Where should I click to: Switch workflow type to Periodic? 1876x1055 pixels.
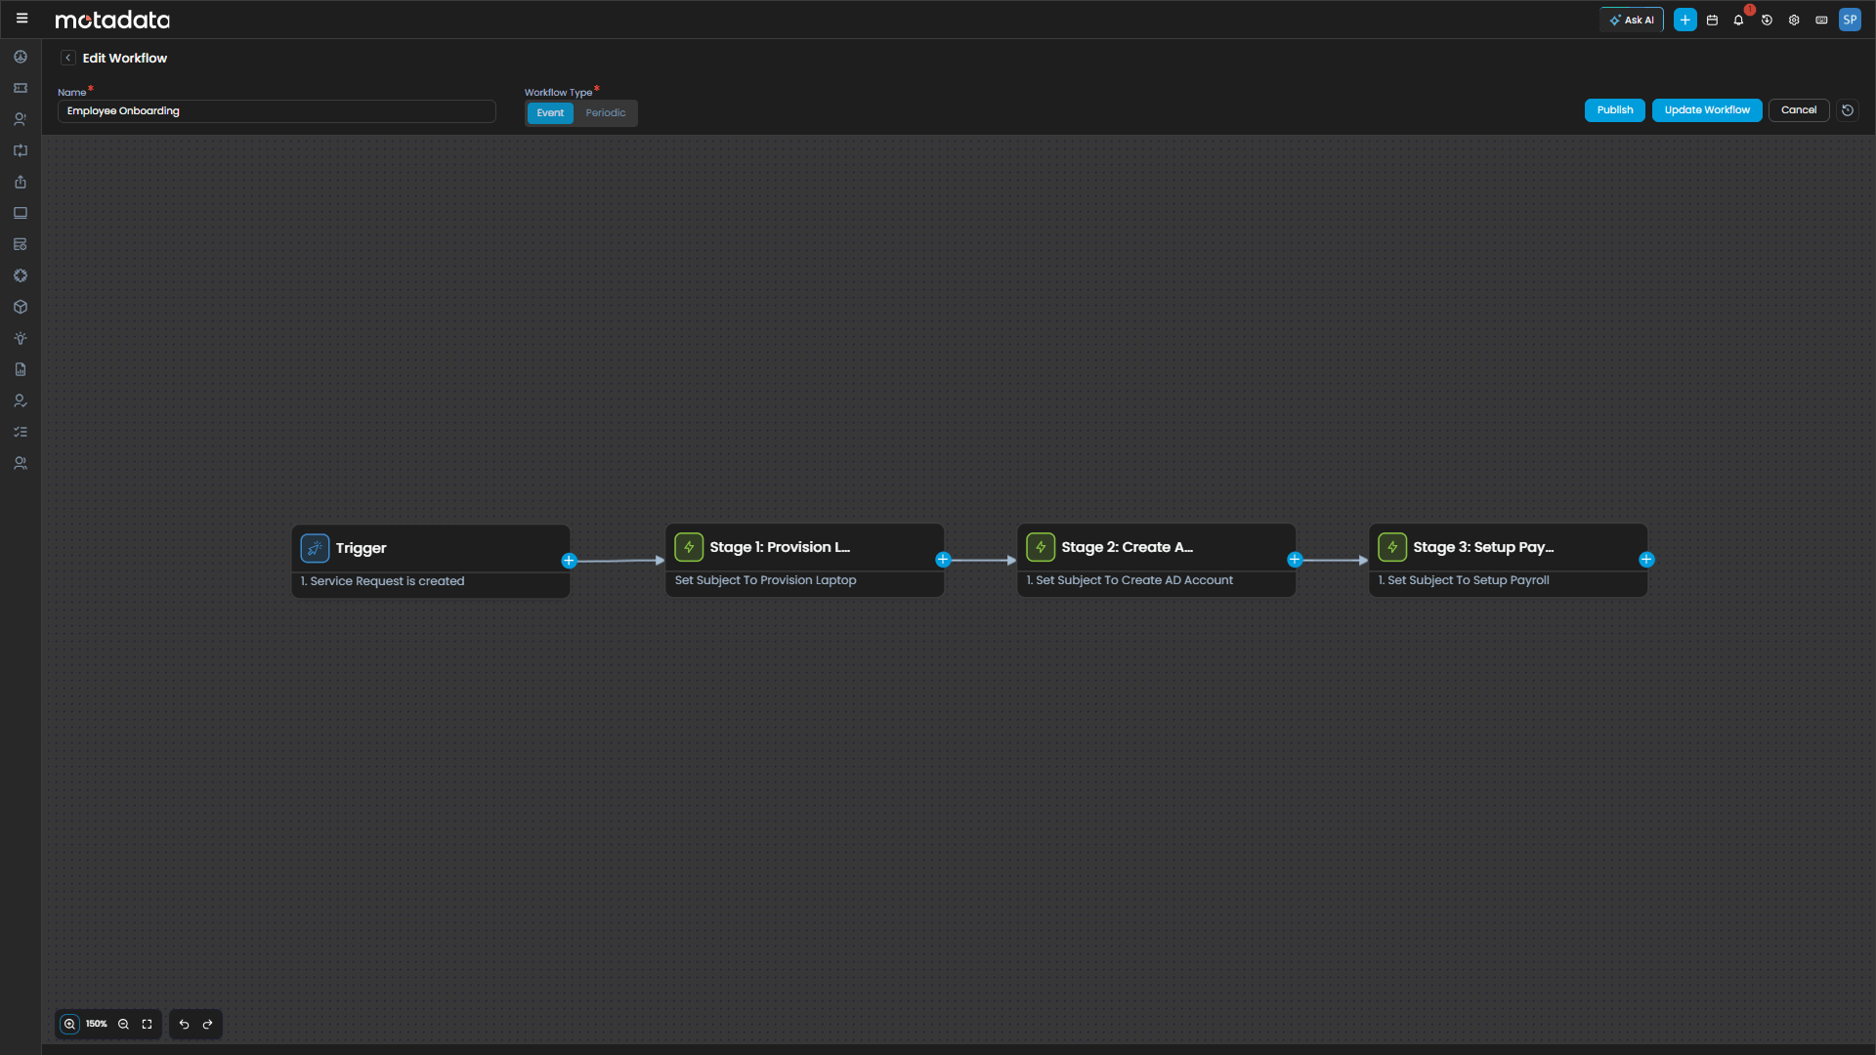[x=605, y=112]
